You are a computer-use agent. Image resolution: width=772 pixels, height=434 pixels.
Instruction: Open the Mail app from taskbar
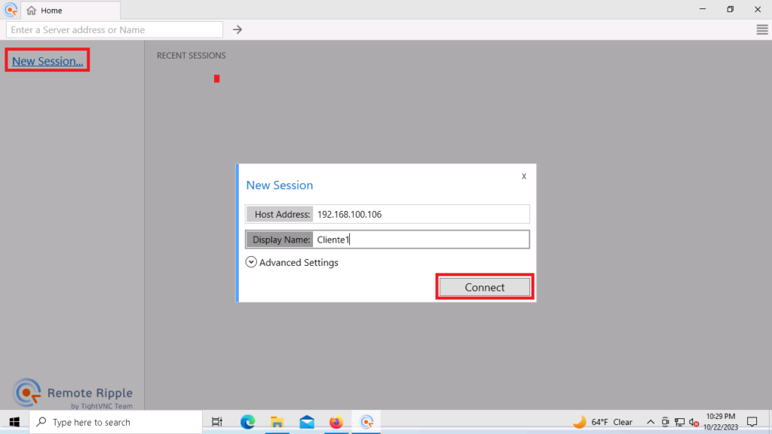pos(307,422)
